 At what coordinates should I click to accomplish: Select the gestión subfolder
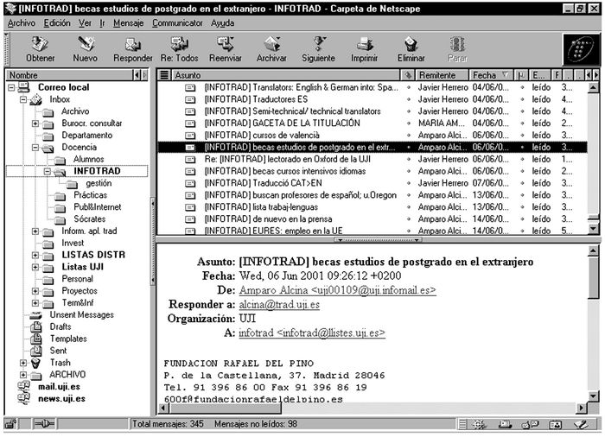point(99,183)
